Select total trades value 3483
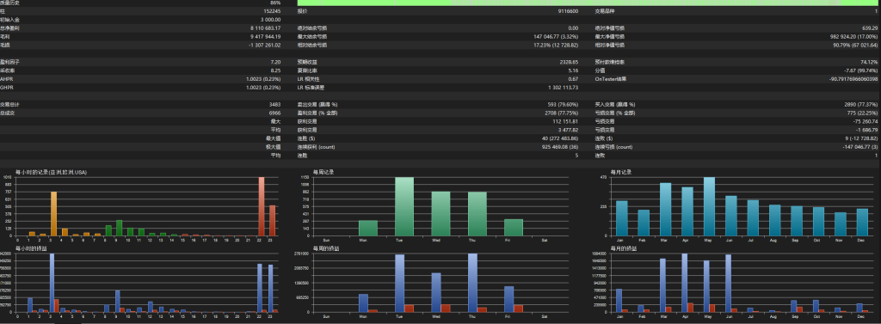Viewport: 881px width, 324px height. point(274,104)
